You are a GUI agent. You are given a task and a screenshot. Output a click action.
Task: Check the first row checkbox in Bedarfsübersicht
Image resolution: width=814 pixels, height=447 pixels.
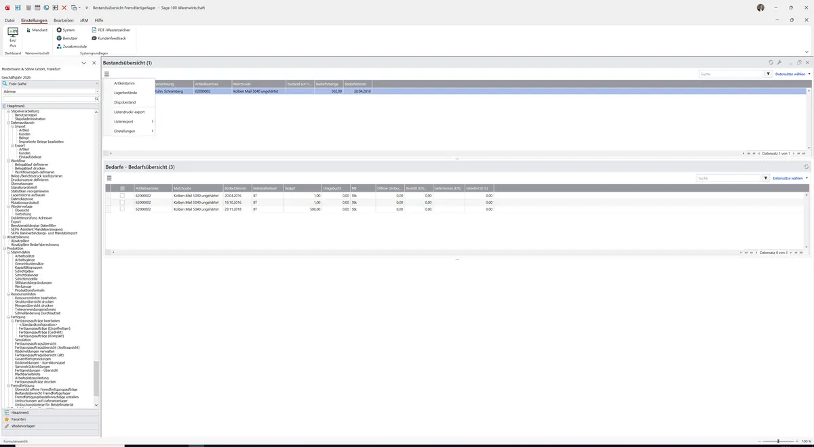(122, 195)
